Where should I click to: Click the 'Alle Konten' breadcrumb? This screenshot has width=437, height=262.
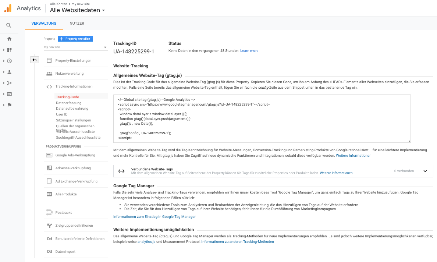(58, 4)
